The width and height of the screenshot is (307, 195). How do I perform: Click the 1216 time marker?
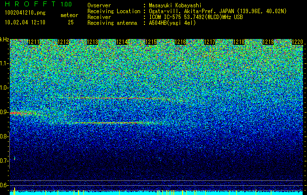point(180,42)
